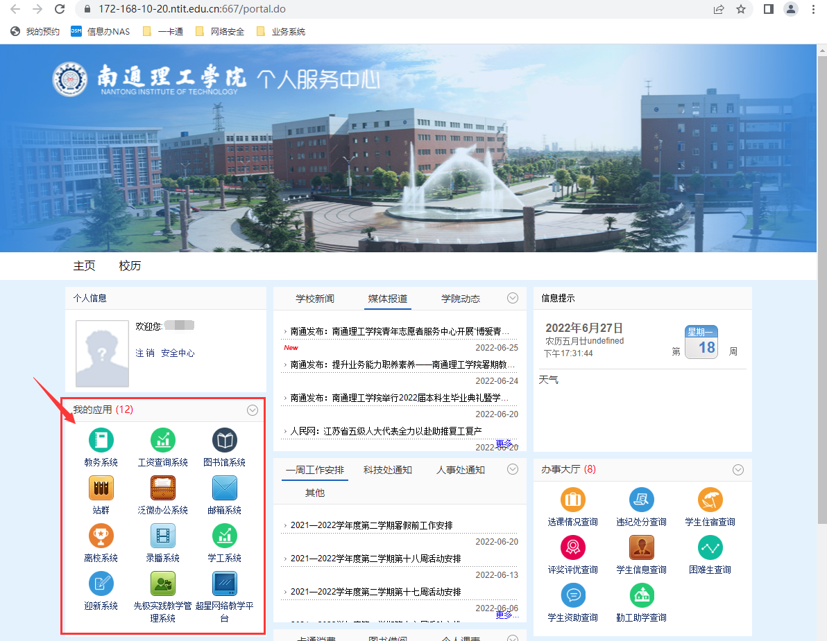Switch to the 学校新闻 tab
The height and width of the screenshot is (641, 827).
(x=315, y=299)
